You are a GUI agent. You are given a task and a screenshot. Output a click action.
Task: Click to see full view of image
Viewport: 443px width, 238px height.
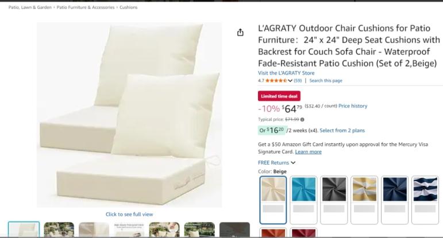(129, 214)
